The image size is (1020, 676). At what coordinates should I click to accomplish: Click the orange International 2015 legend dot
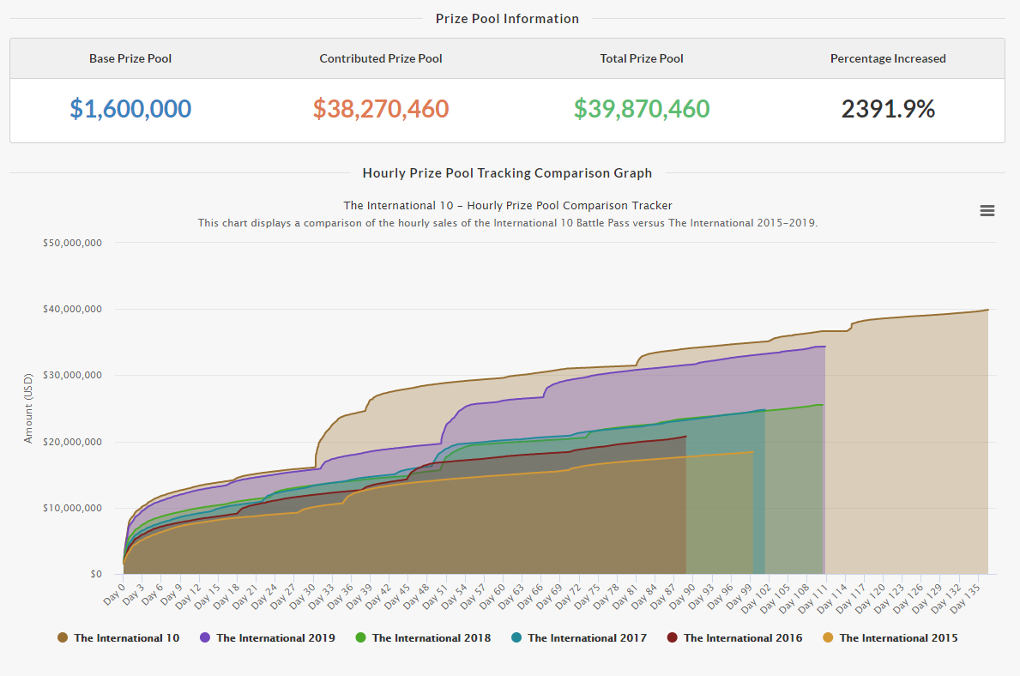click(x=828, y=637)
